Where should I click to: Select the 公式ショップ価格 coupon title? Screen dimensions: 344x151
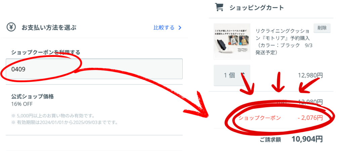click(33, 97)
